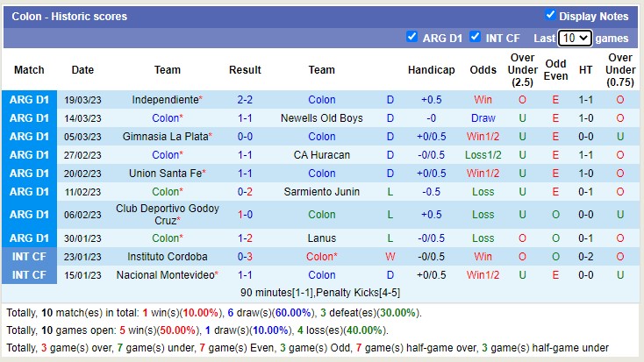
Task: Click the 1-0 Godoy Cruz result
Action: pyautogui.click(x=245, y=215)
